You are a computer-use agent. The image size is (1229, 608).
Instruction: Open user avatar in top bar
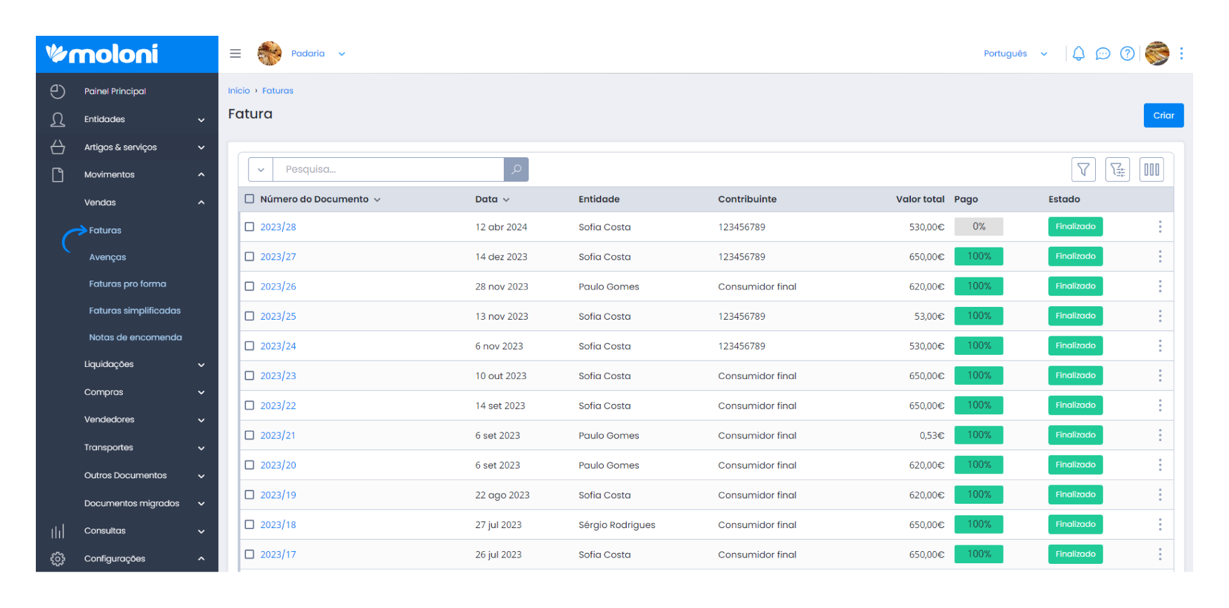pos(1157,54)
